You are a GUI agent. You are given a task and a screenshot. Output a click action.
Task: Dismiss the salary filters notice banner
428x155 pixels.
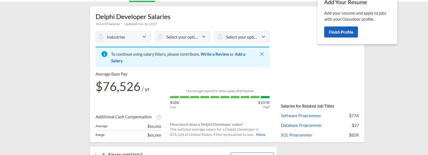(262, 54)
